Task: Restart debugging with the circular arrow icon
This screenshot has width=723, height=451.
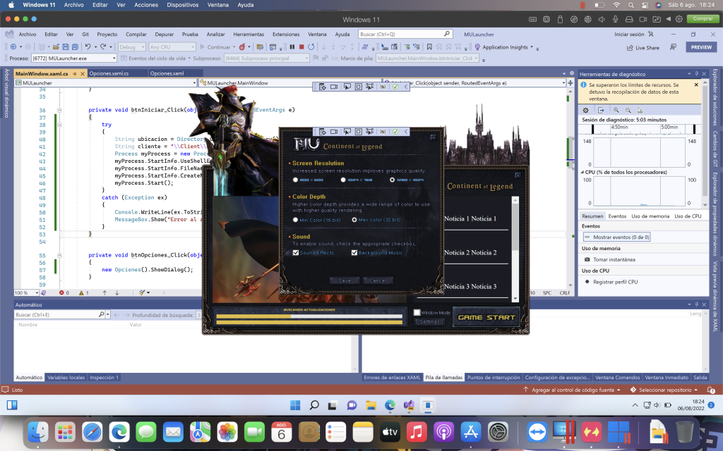Action: tap(311, 47)
